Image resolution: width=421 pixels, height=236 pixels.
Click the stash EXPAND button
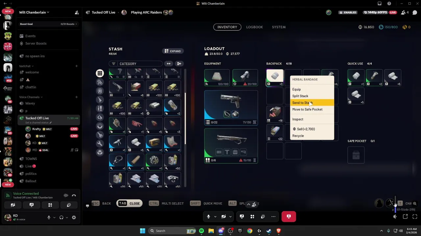pos(173,51)
